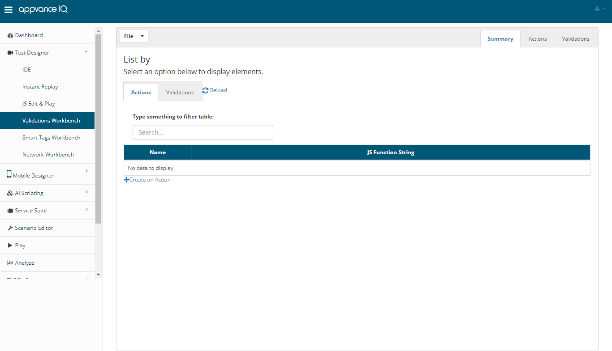Open the user account icon menu
Screen dimensions: 612x351
(599, 8)
